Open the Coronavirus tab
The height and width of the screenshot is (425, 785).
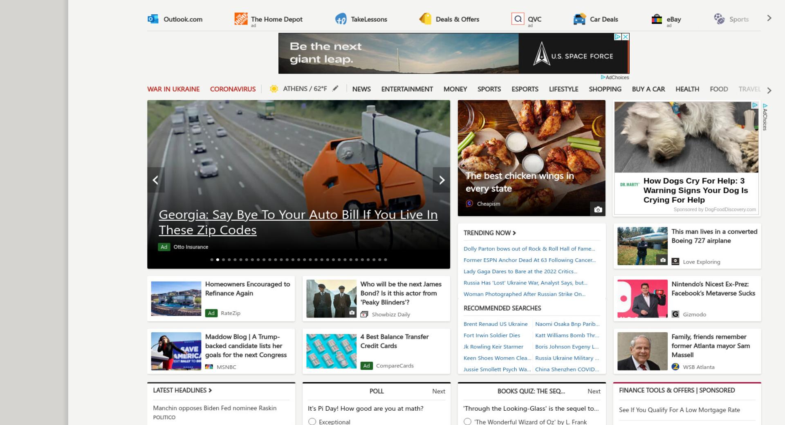click(x=233, y=89)
